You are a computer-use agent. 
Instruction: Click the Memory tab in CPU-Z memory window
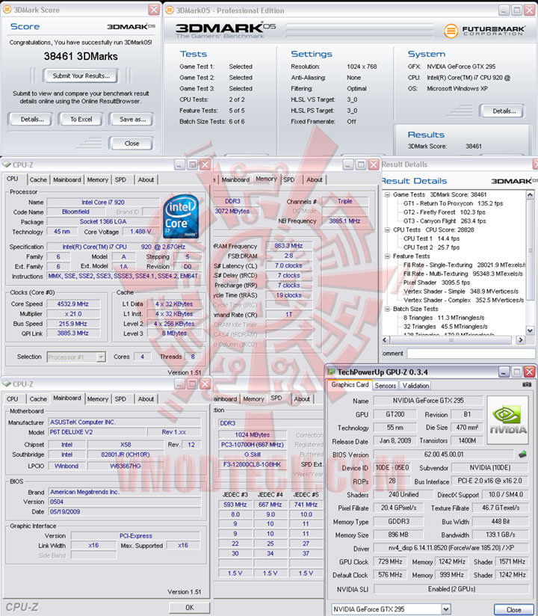pos(266,179)
